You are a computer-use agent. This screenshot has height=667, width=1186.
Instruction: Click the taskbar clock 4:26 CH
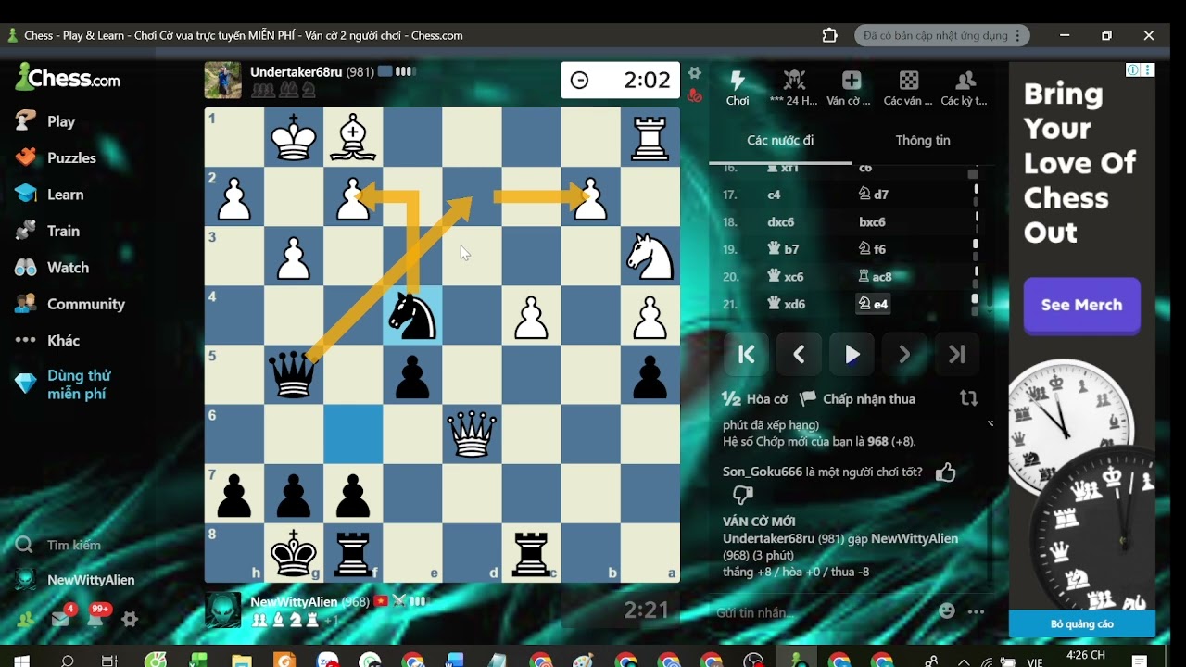[x=1086, y=656]
